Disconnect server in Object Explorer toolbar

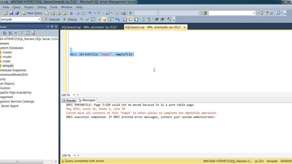point(10,33)
